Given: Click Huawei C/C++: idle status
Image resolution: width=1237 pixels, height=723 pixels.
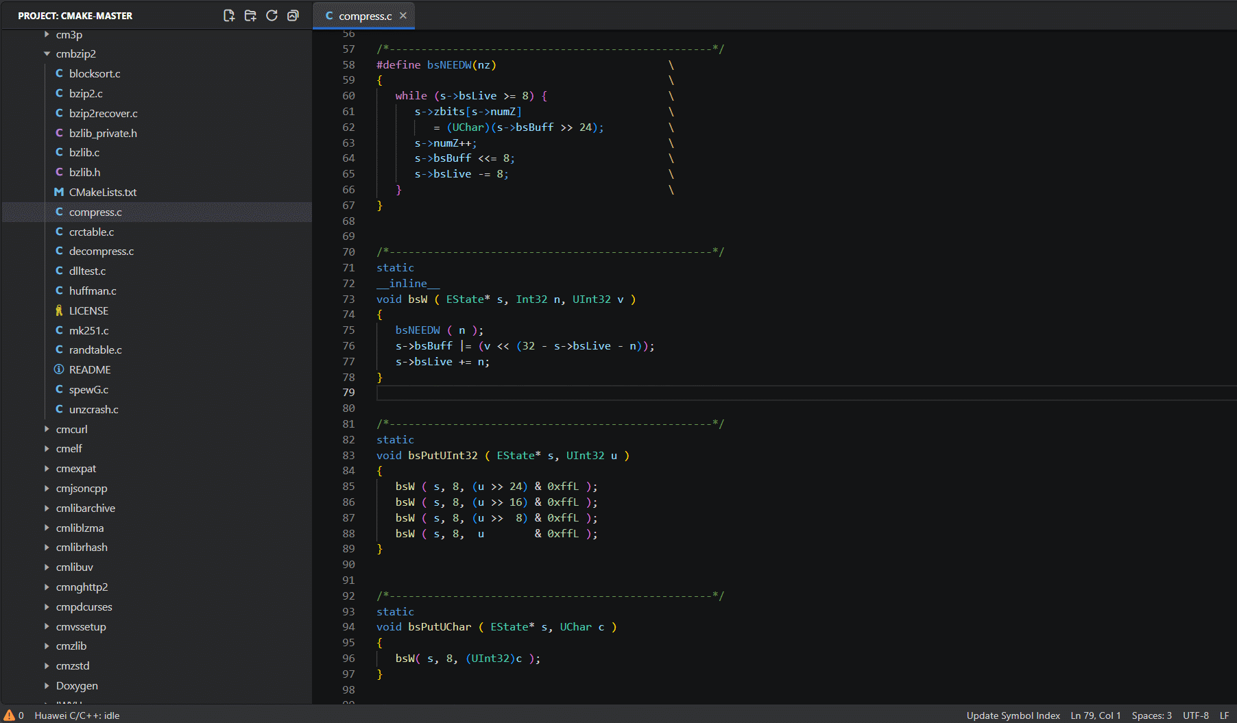Looking at the screenshot, I should pos(77,715).
